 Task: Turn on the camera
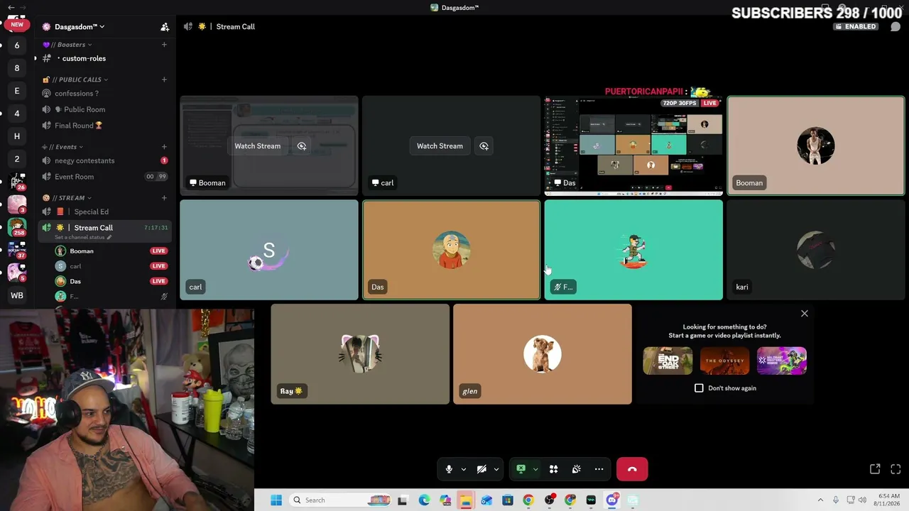pos(481,469)
